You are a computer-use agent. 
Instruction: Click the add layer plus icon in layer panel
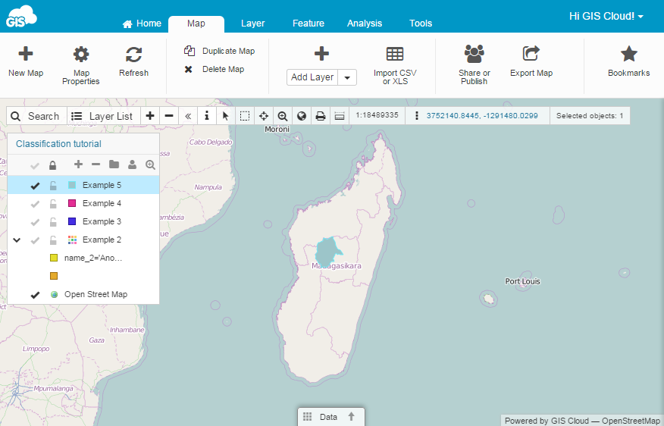(78, 164)
